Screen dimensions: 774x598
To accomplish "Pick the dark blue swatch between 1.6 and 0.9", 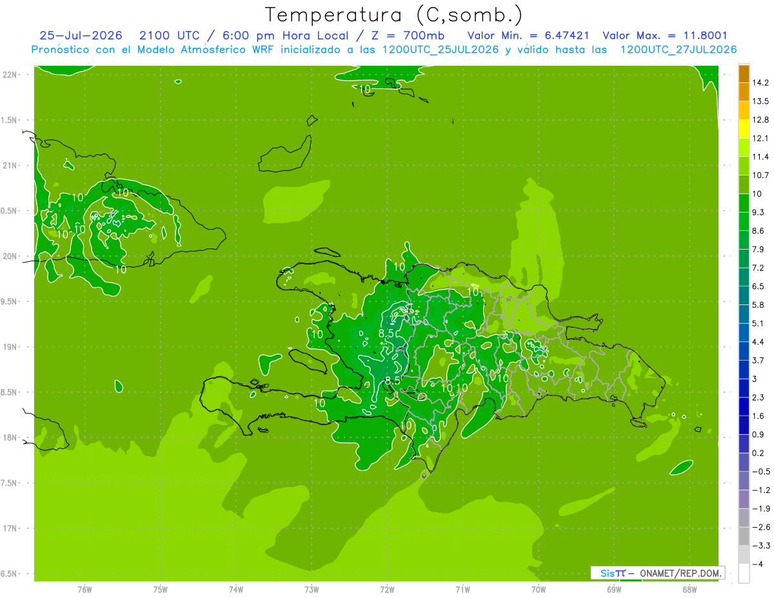I will pos(744,425).
